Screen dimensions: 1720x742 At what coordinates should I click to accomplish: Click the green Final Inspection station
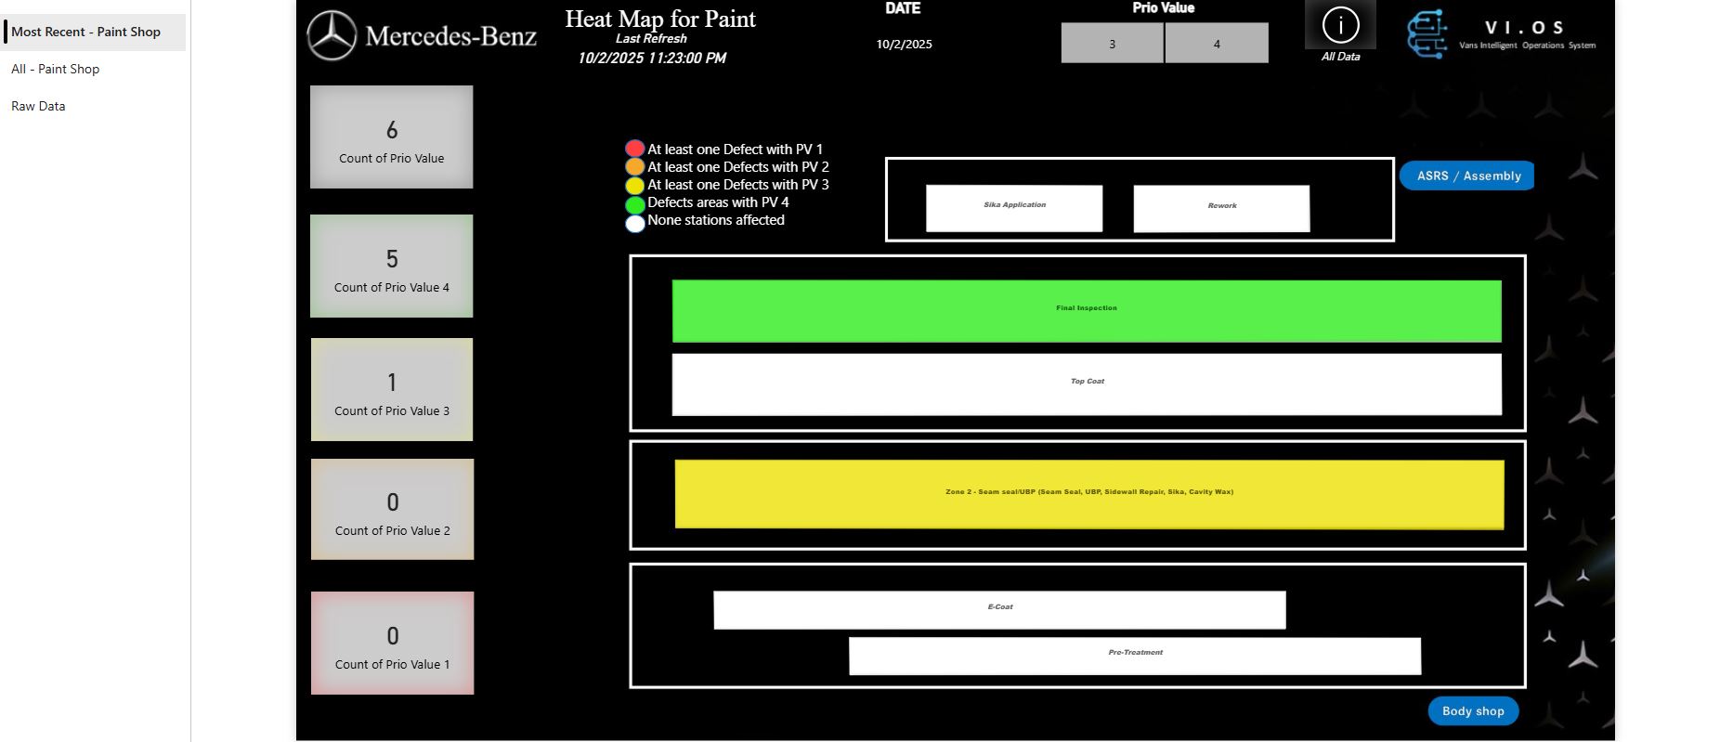1086,311
